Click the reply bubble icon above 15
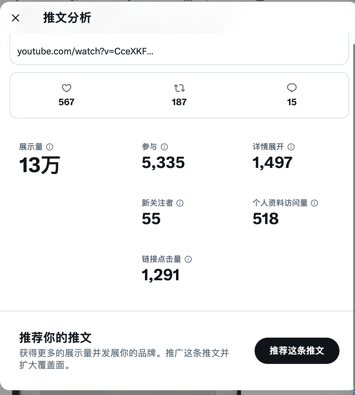This screenshot has width=355, height=395. 292,88
